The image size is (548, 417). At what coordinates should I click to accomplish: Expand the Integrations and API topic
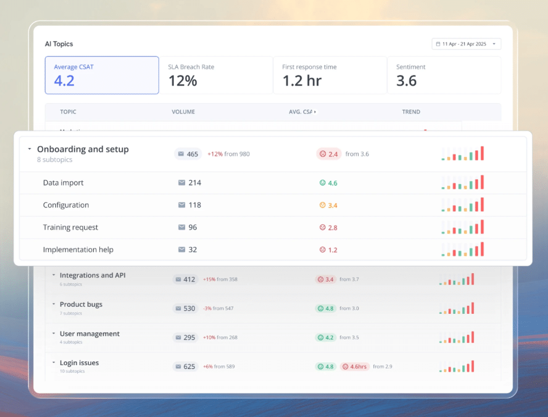coord(54,275)
